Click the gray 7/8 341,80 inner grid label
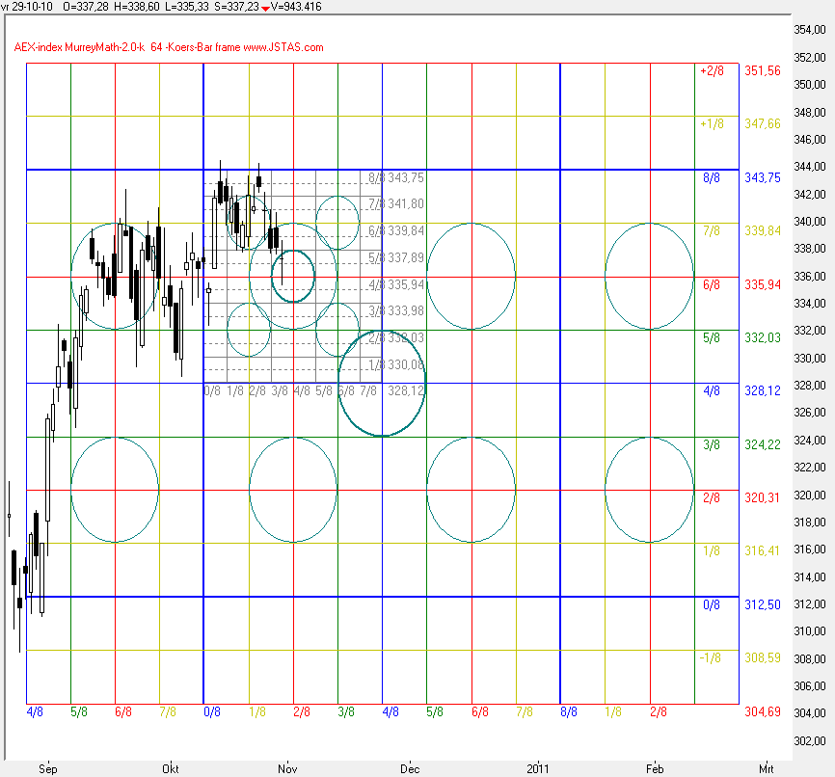This screenshot has width=835, height=777. (x=396, y=204)
